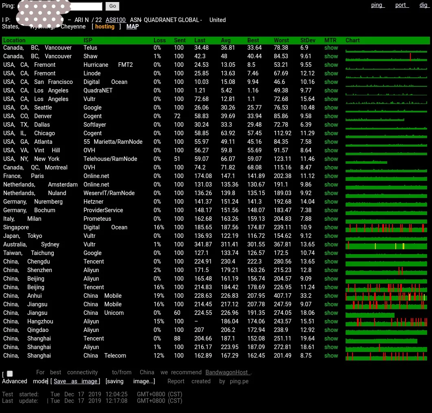Show MTR for San Francisco Digital Ocean
Viewport: 432px width, 413px height.
pyautogui.click(x=331, y=82)
